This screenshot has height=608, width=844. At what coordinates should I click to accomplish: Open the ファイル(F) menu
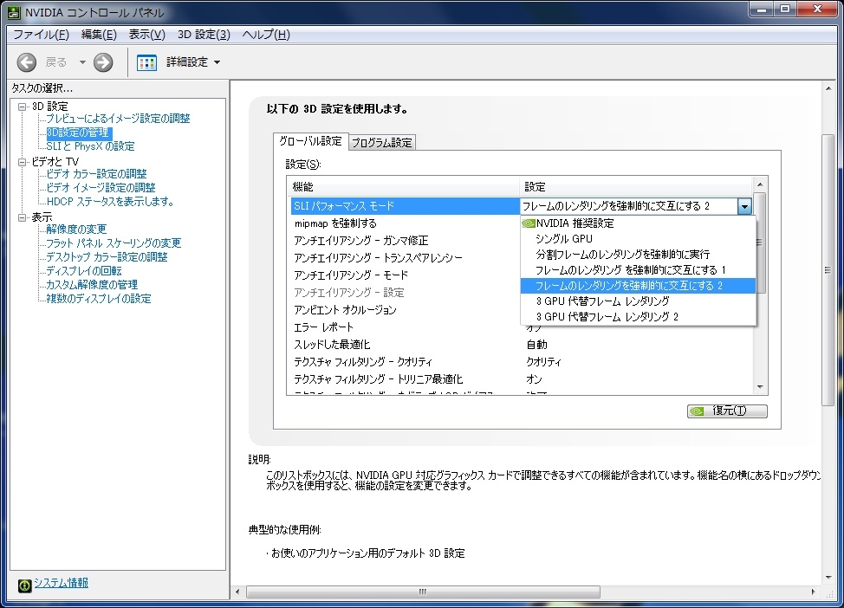click(x=41, y=35)
